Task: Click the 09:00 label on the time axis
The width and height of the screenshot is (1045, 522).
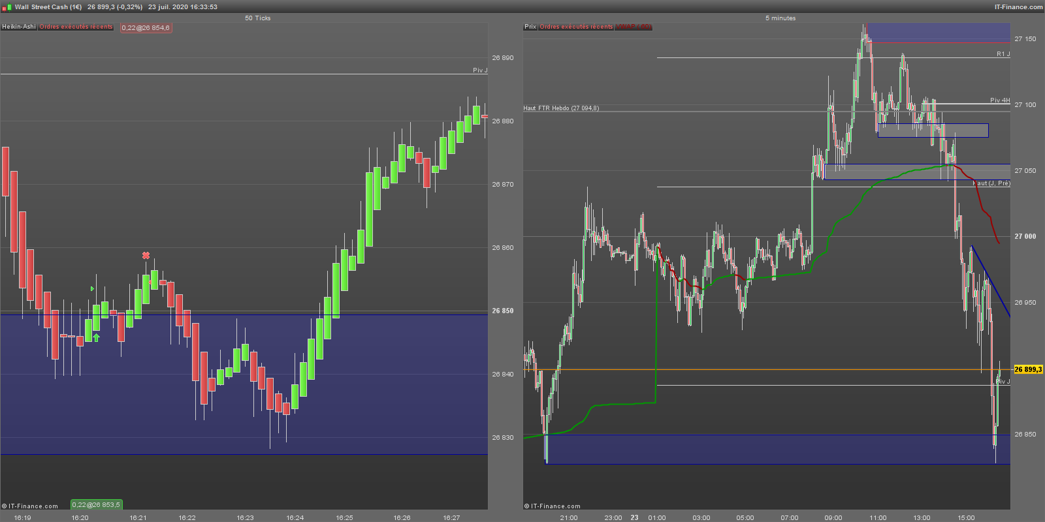Action: point(833,518)
